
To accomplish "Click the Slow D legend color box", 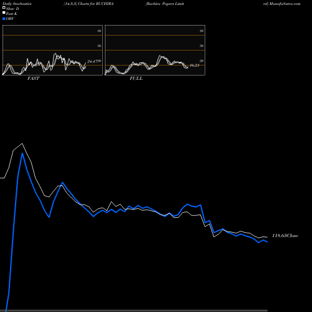I will [4, 7].
